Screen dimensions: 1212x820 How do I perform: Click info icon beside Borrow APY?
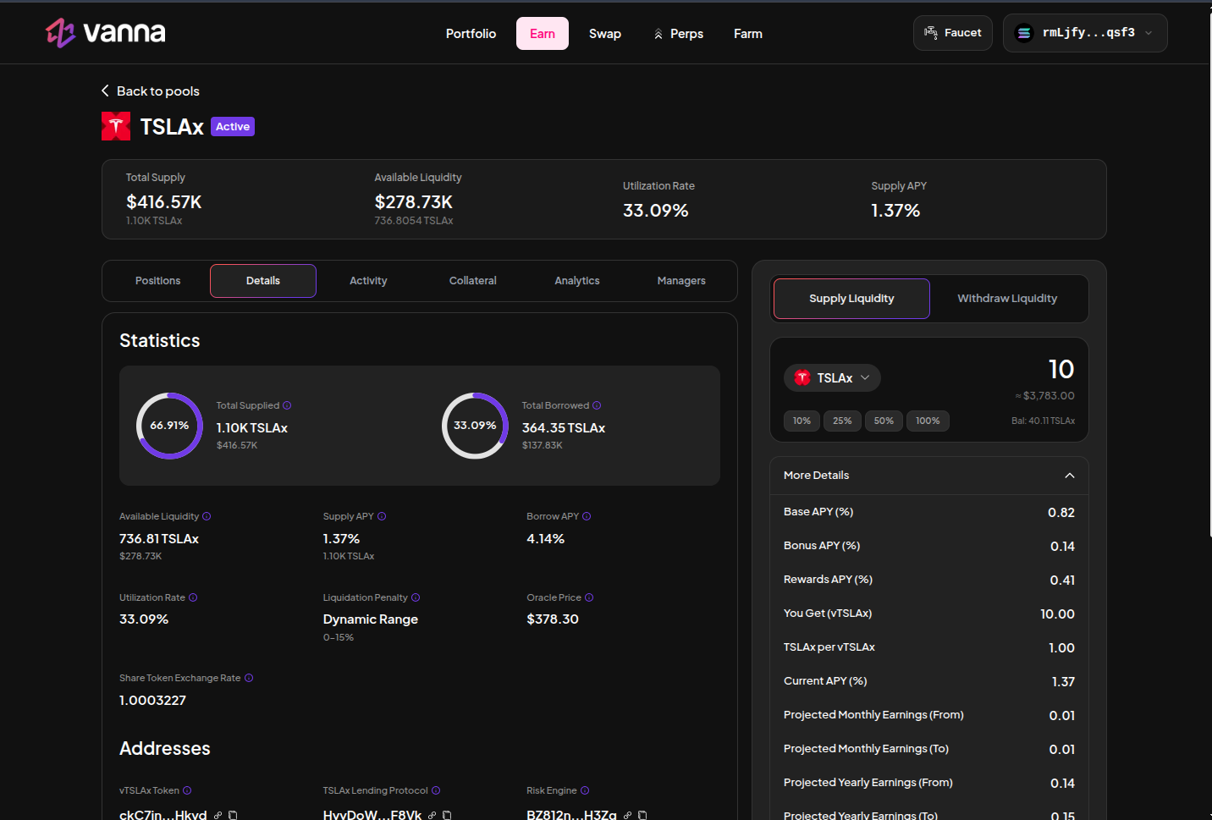(587, 516)
